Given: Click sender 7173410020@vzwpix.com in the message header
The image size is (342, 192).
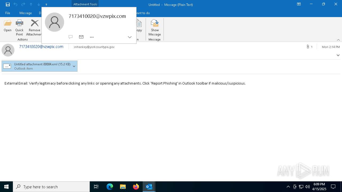Looking at the screenshot, I should point(41,47).
